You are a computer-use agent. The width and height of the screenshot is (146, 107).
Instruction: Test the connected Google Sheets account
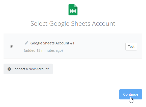click(x=131, y=46)
